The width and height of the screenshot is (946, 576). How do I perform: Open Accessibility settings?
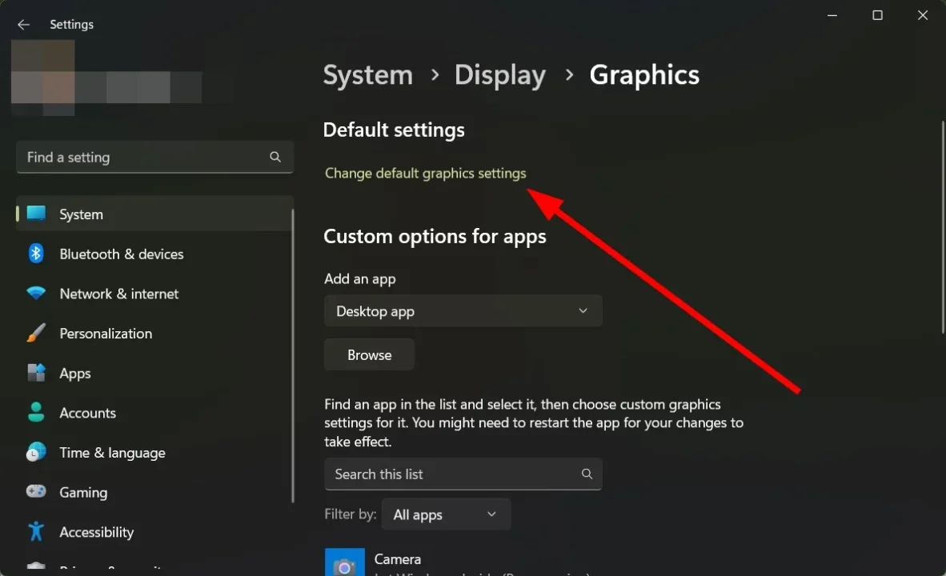tap(96, 532)
